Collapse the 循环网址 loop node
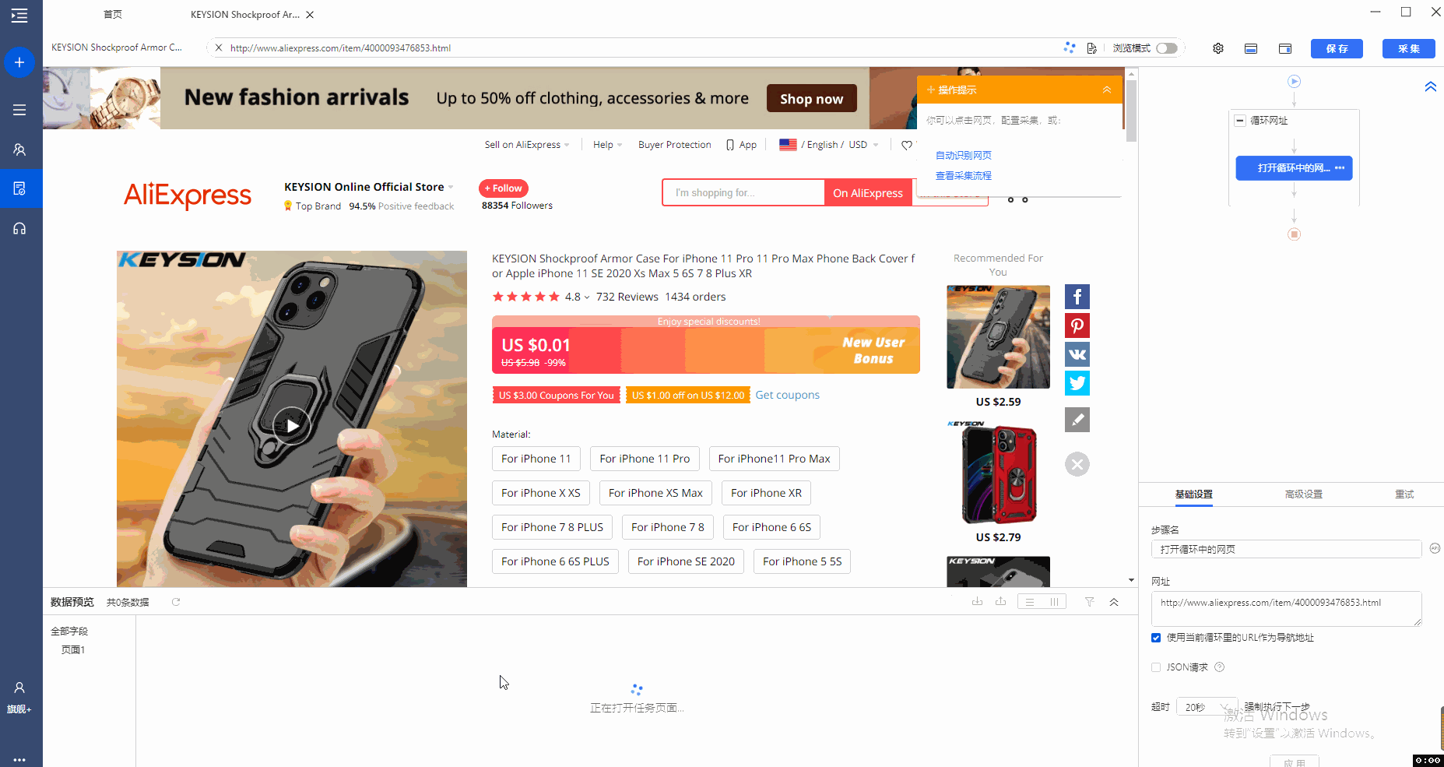The image size is (1444, 767). 1240,121
